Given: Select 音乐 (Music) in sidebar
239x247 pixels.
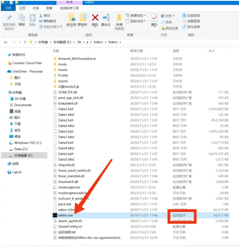Looking at the screenshot, I should pos(15,130).
